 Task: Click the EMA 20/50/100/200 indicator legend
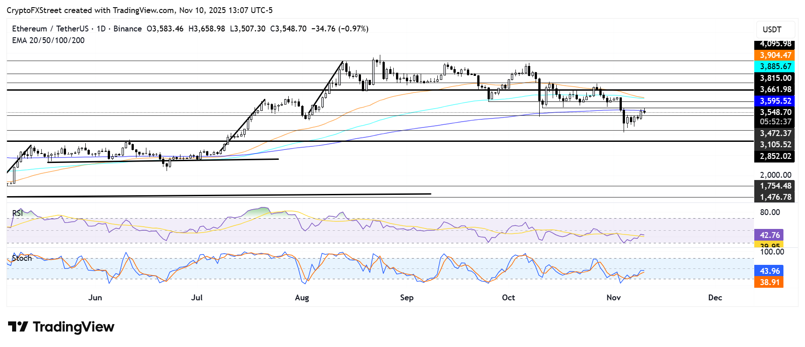(48, 40)
